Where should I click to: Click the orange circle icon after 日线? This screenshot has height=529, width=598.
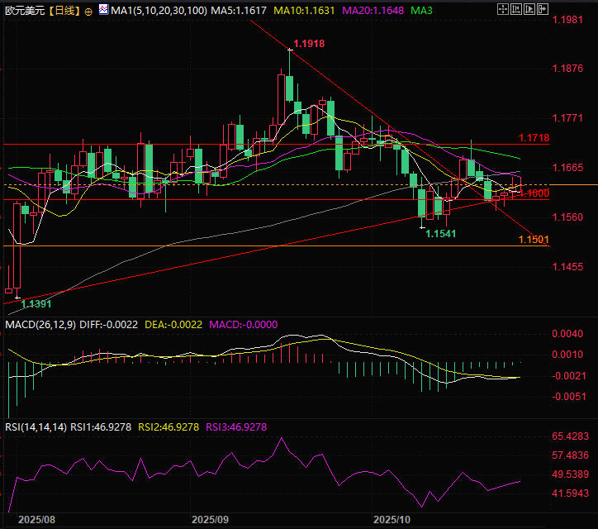[88, 11]
